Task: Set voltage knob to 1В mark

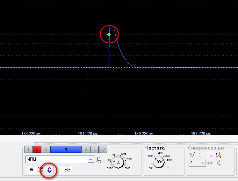Action: pos(109,160)
